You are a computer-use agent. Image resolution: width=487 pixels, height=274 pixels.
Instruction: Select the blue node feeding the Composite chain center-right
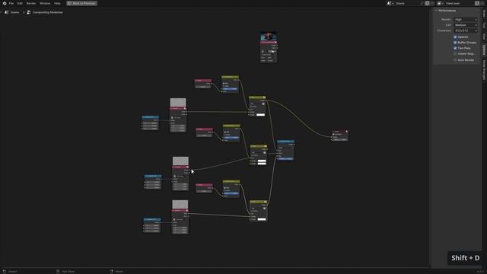point(285,151)
